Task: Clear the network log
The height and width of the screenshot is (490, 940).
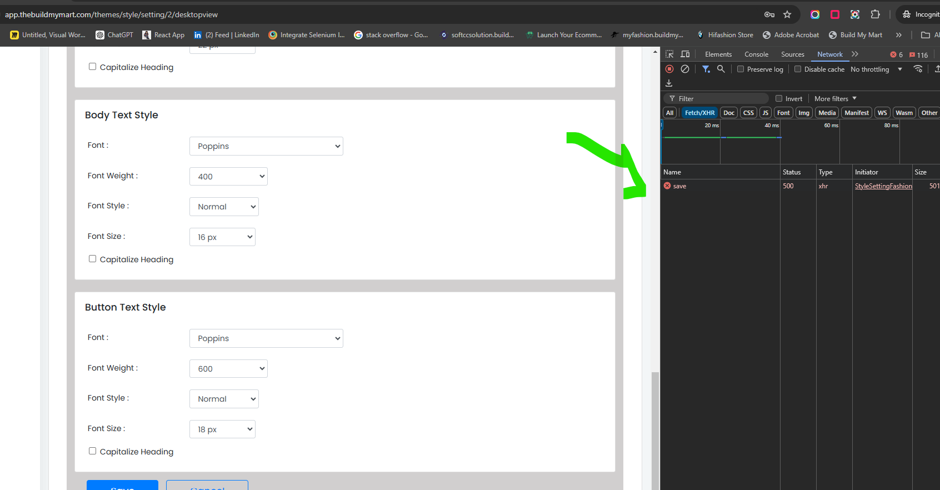Action: point(685,69)
